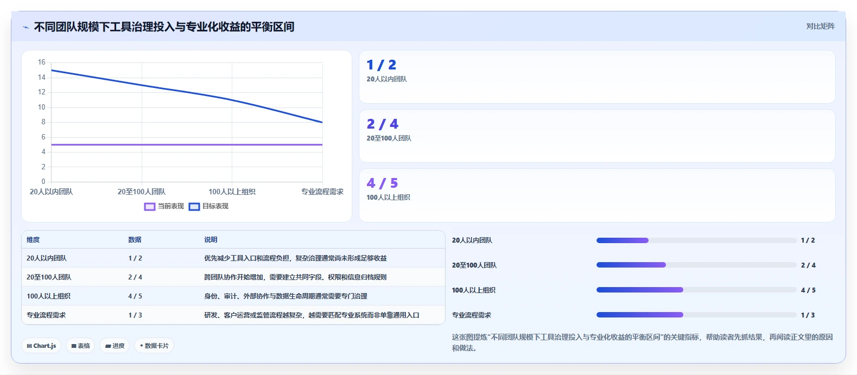
Task: Click the 100人以上组织 card caption
Action: click(388, 198)
